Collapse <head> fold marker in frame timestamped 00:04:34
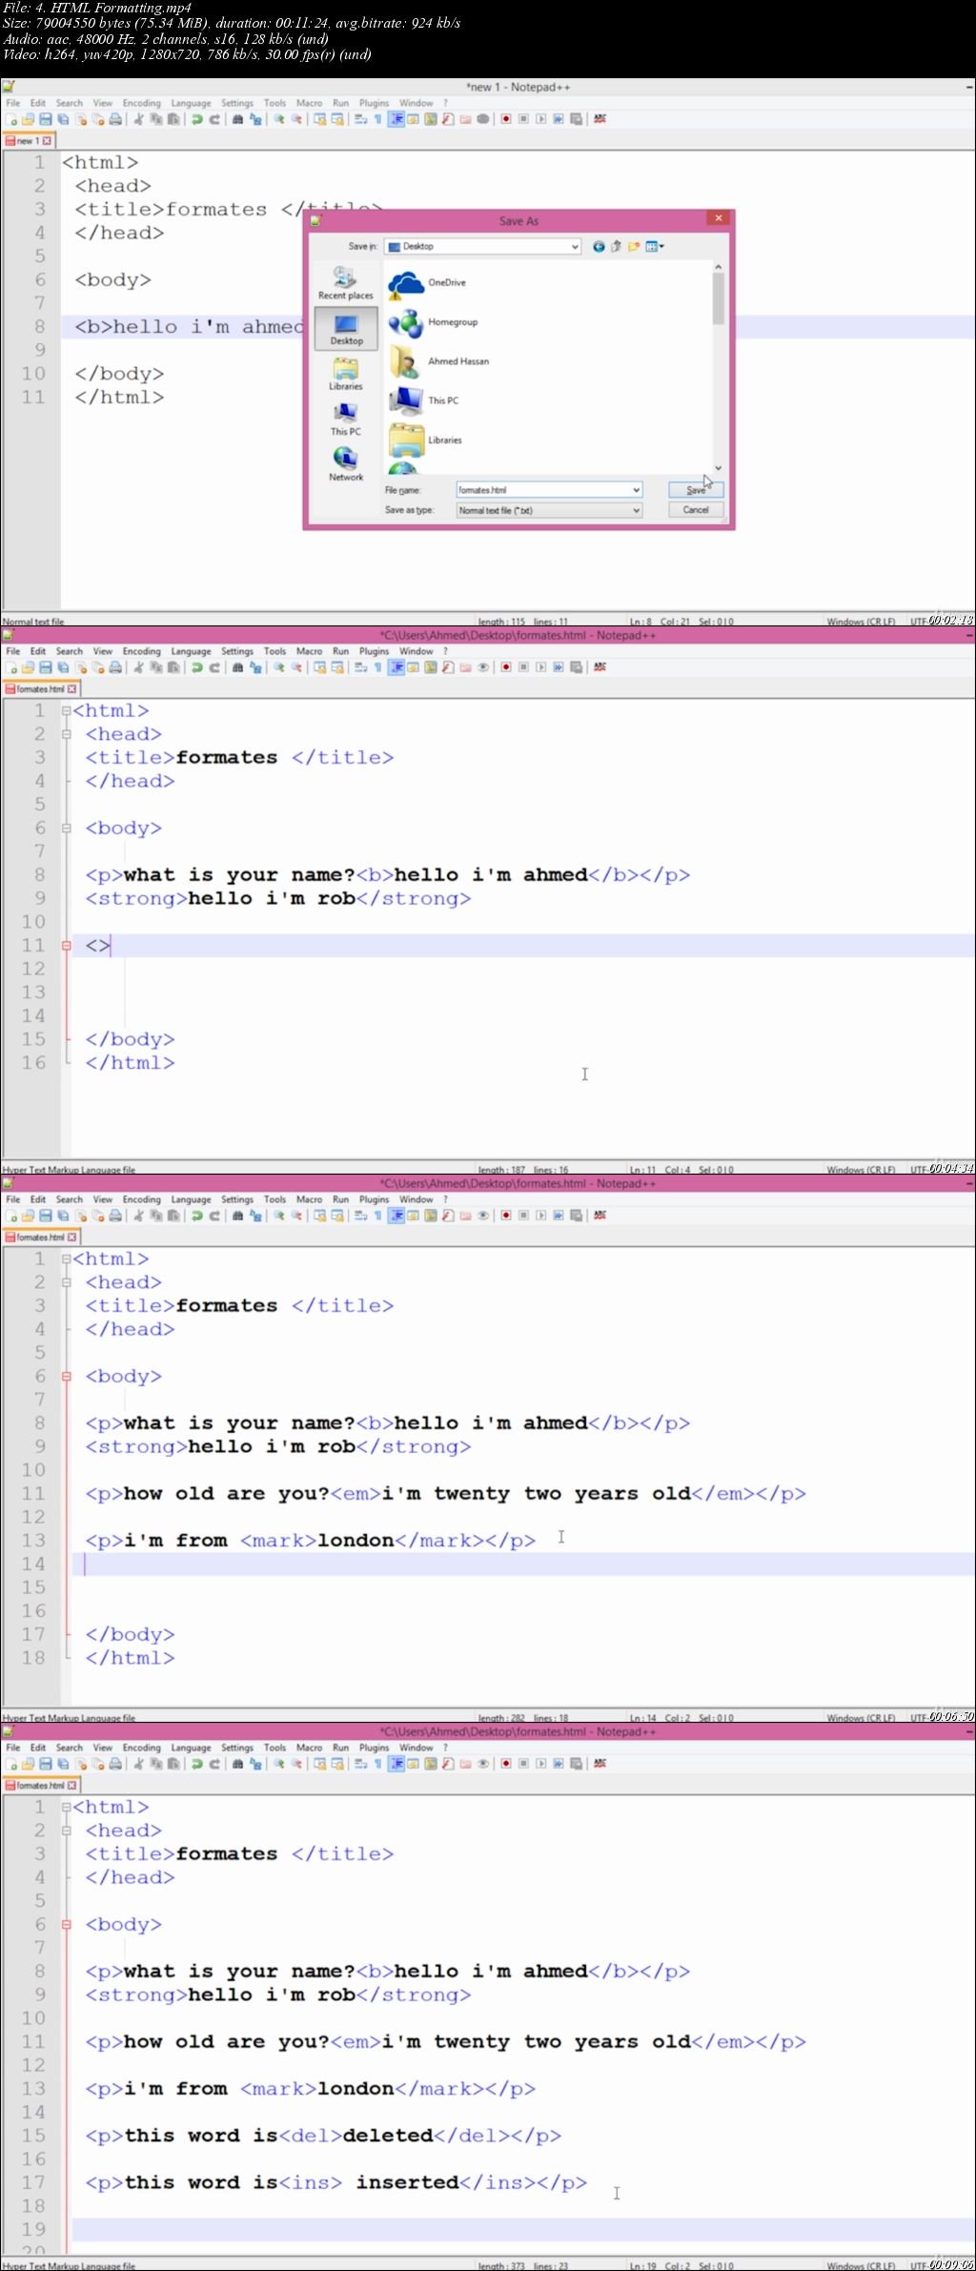 point(67,734)
